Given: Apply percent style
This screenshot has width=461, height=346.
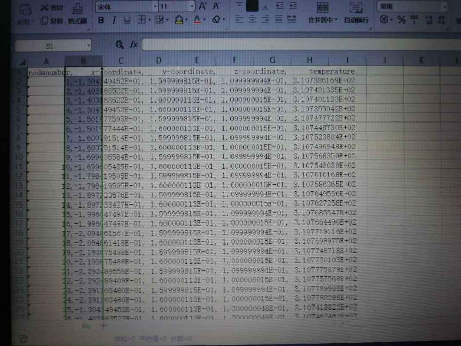Looking at the screenshot, I should pyautogui.click(x=402, y=19).
